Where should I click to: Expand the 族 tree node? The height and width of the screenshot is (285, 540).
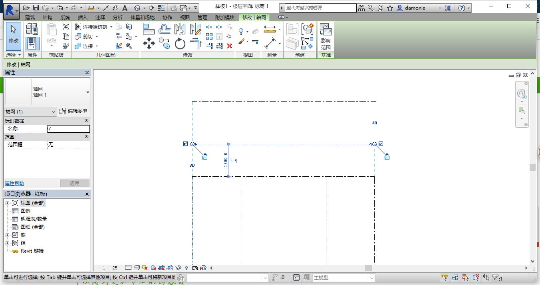[7, 235]
